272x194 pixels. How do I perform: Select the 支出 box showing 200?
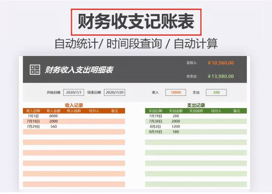216,92
